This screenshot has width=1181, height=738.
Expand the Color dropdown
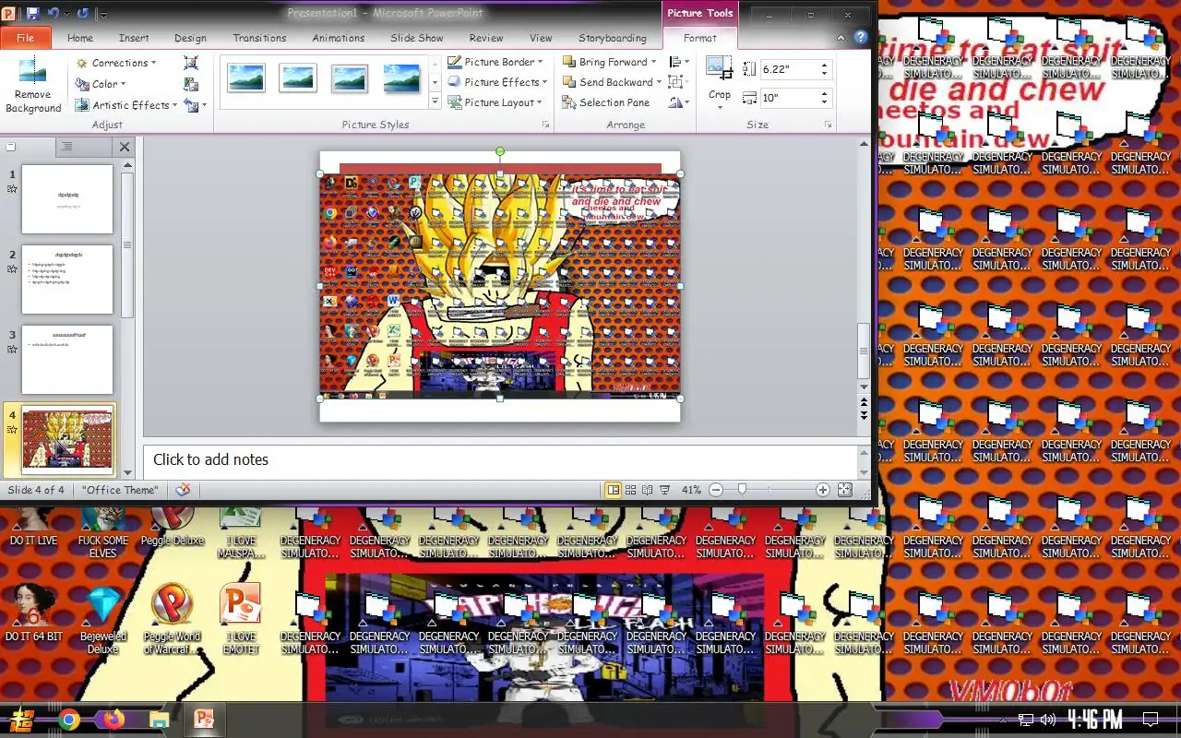pos(101,84)
